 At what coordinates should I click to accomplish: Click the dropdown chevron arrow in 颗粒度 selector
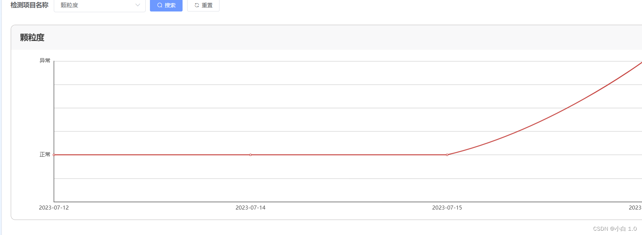[x=138, y=5]
